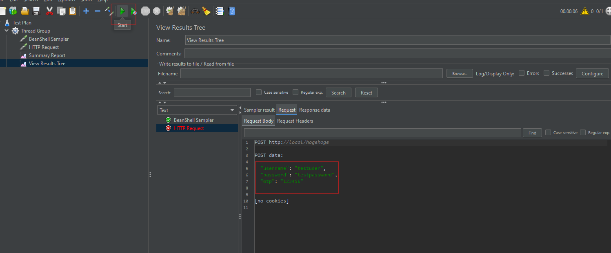This screenshot has width=611, height=253.
Task: Open the Templates toolbar icon
Action: pyautogui.click(x=13, y=11)
